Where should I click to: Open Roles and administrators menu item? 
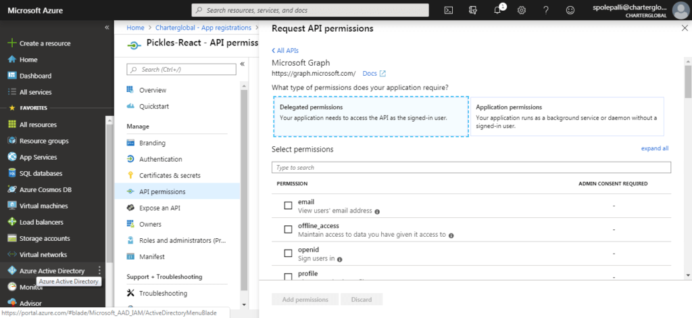coord(182,241)
